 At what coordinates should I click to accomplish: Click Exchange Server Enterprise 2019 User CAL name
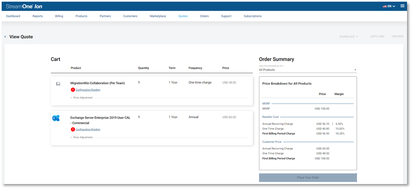[100, 120]
